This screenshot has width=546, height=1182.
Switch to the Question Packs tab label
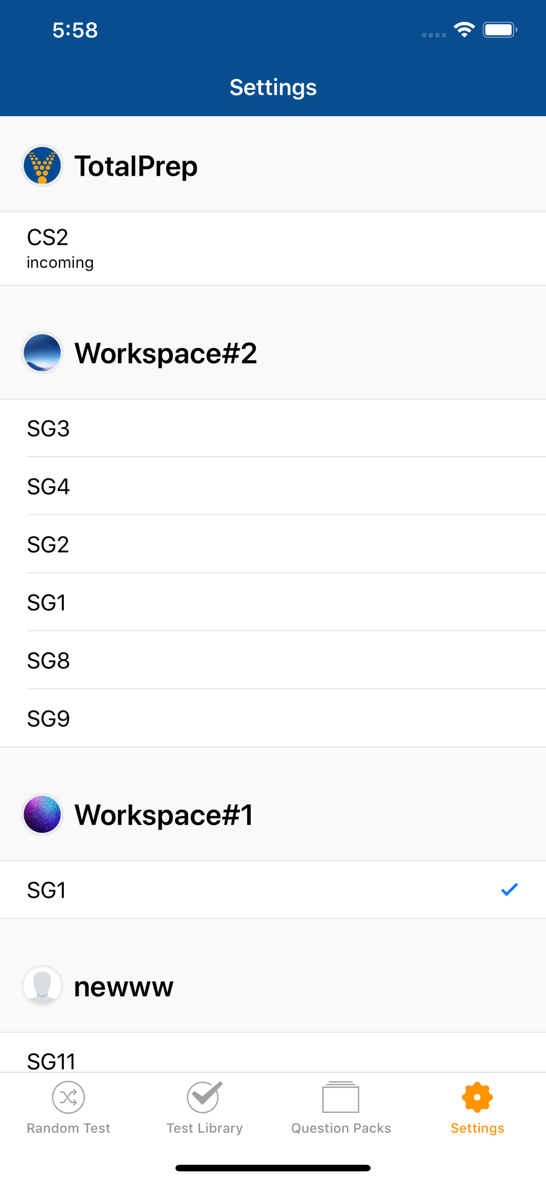point(341,1128)
